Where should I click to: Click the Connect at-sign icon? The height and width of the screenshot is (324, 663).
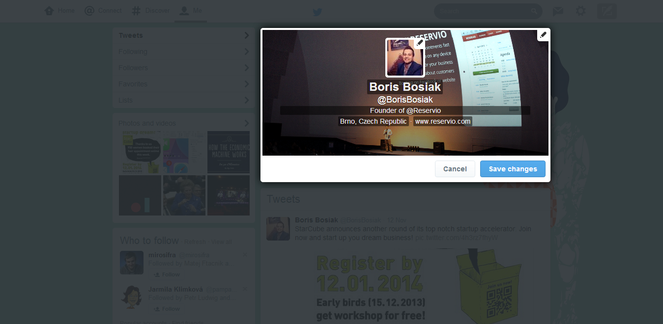tap(89, 10)
